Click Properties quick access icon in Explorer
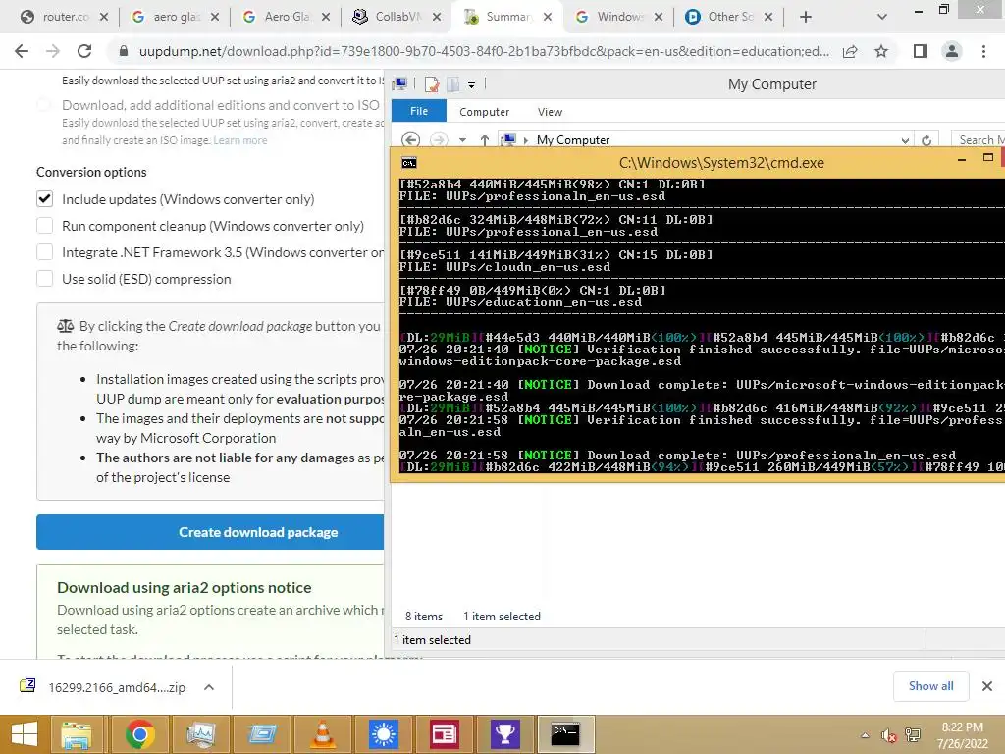The image size is (1005, 754). click(432, 84)
